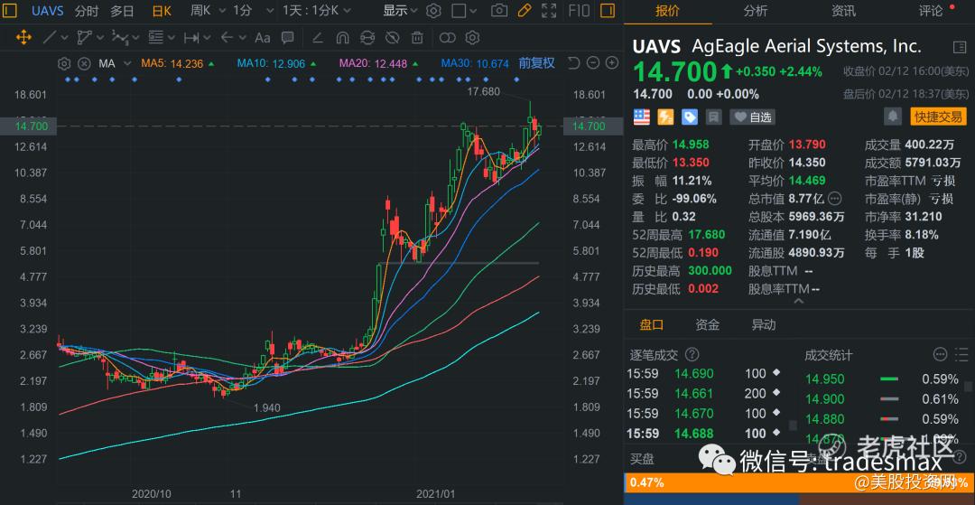Toggle the right sidebar panel icon

[x=608, y=11]
